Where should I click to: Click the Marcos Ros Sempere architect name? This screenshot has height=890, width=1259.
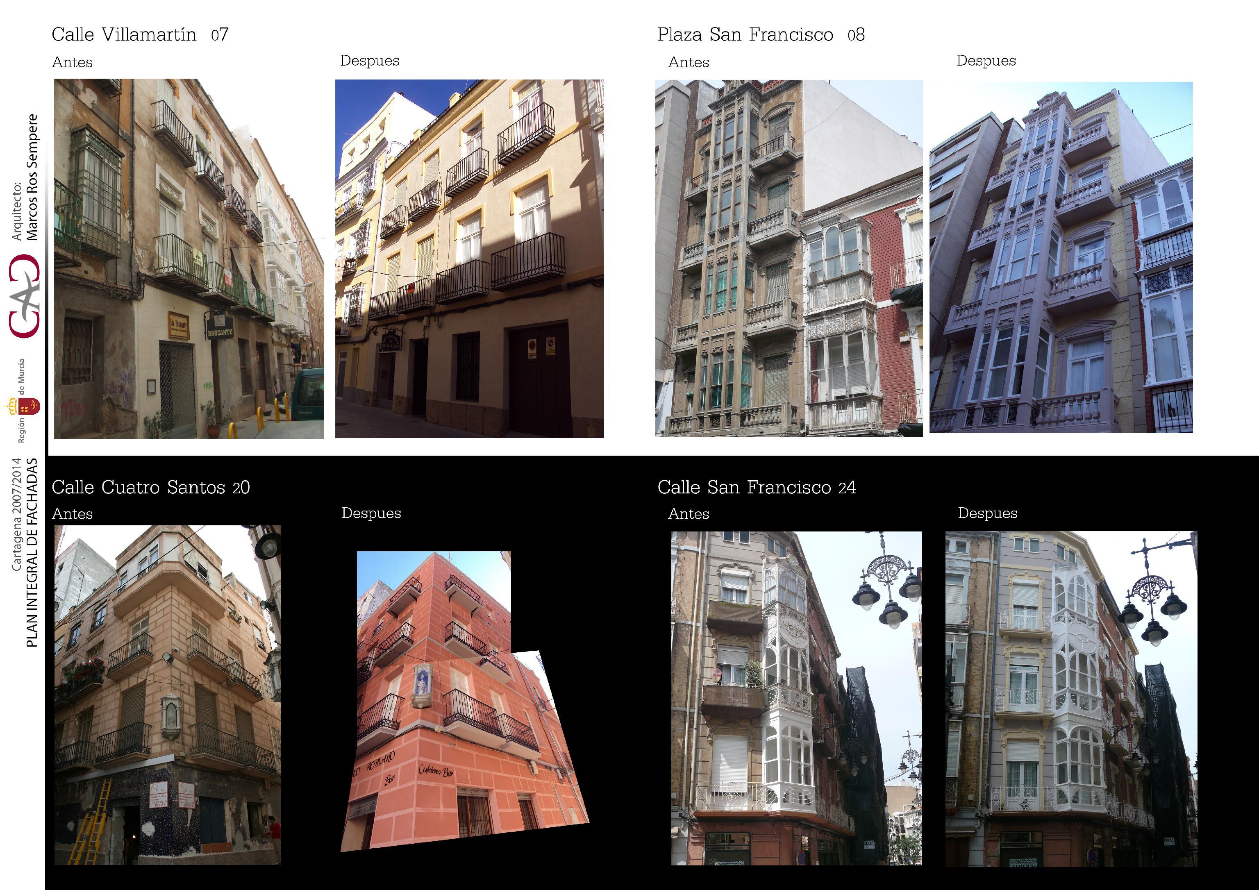click(33, 177)
